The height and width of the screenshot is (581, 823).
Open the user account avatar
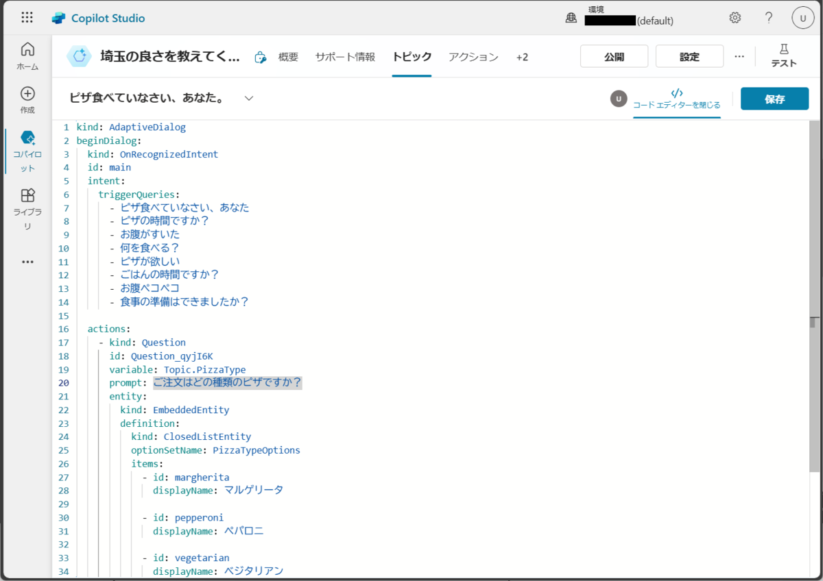coord(802,18)
